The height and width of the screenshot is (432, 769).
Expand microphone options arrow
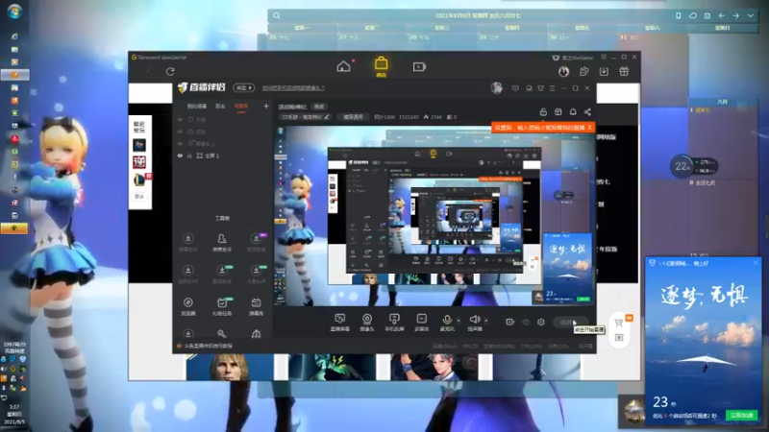click(x=459, y=321)
